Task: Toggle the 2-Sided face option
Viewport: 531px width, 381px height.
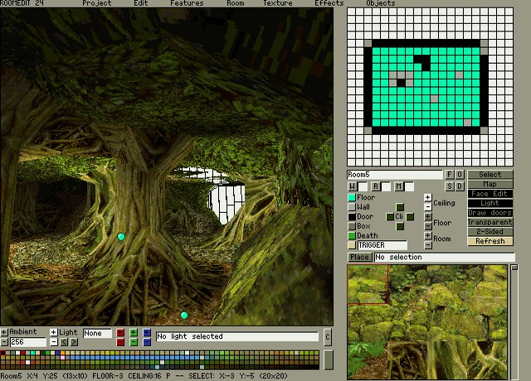Action: click(x=490, y=232)
